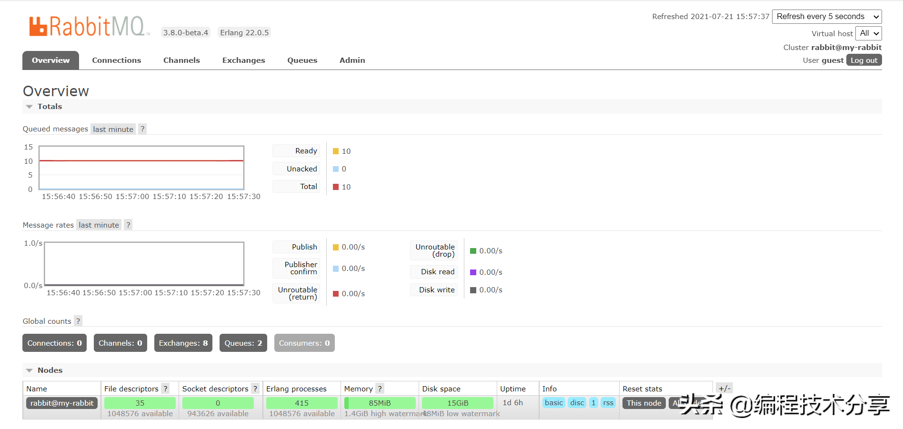
Task: Open File descriptors help question mark
Action: coord(165,389)
